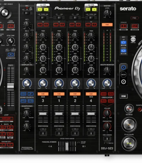
Task: Flip channel 4 LINE/PHONO/USB input switch
Action: (x=91, y=18)
